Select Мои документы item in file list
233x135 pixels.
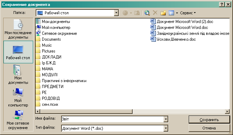click(x=53, y=22)
